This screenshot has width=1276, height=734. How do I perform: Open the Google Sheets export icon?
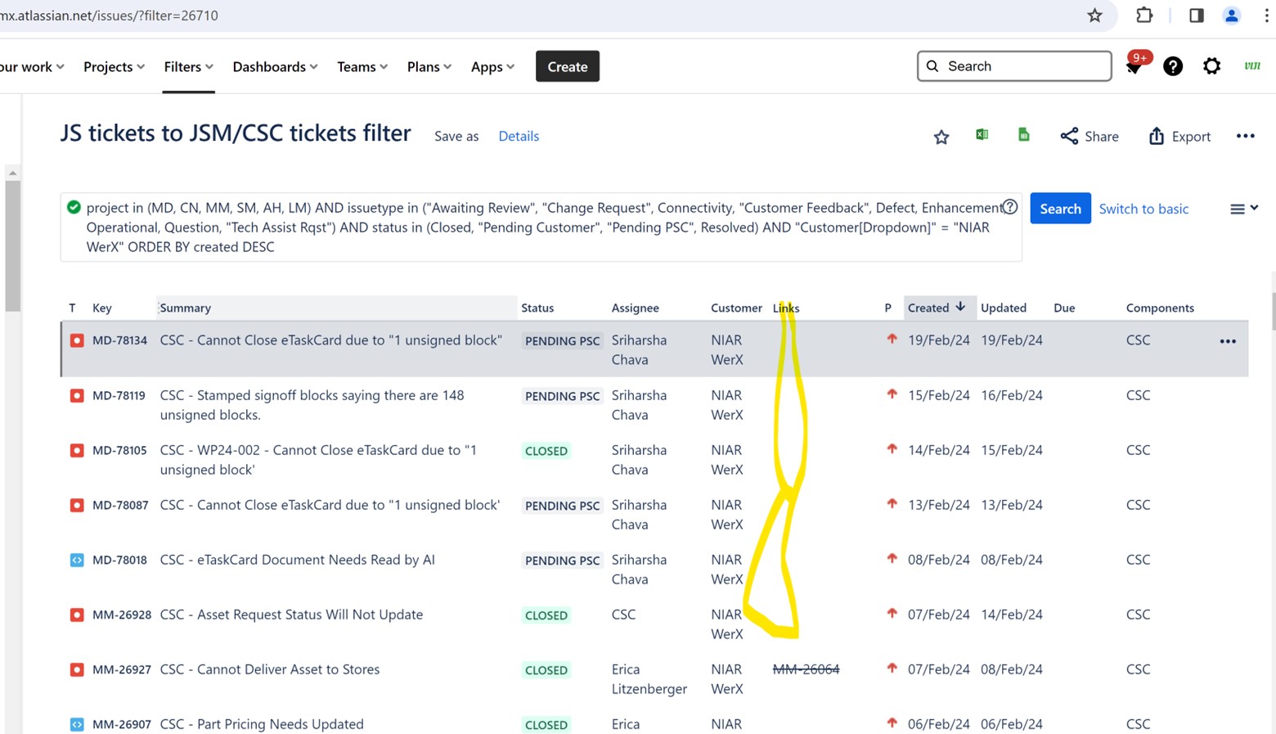[1023, 135]
